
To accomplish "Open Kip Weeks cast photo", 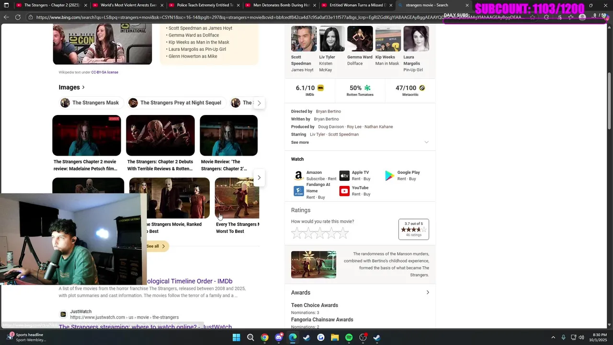I will tap(388, 39).
